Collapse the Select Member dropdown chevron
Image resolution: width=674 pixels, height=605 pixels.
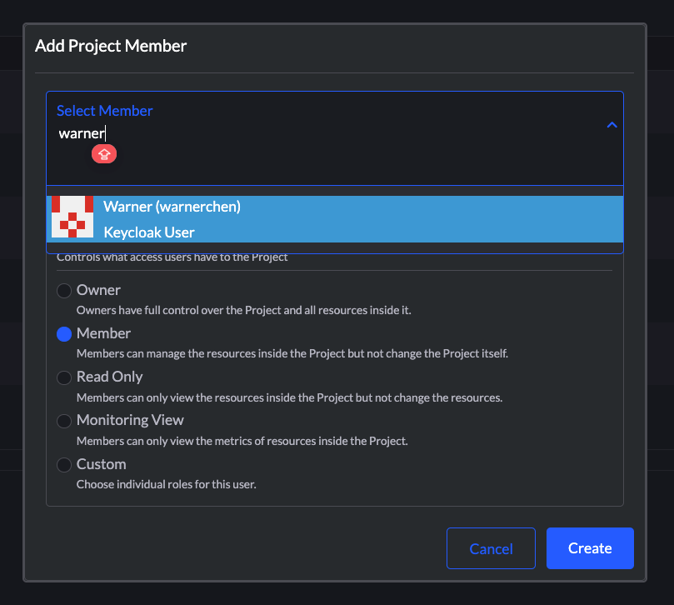pyautogui.click(x=612, y=125)
